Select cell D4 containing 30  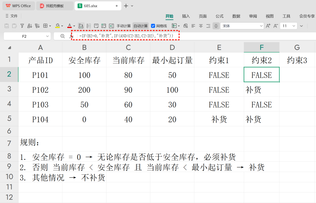tap(172, 104)
